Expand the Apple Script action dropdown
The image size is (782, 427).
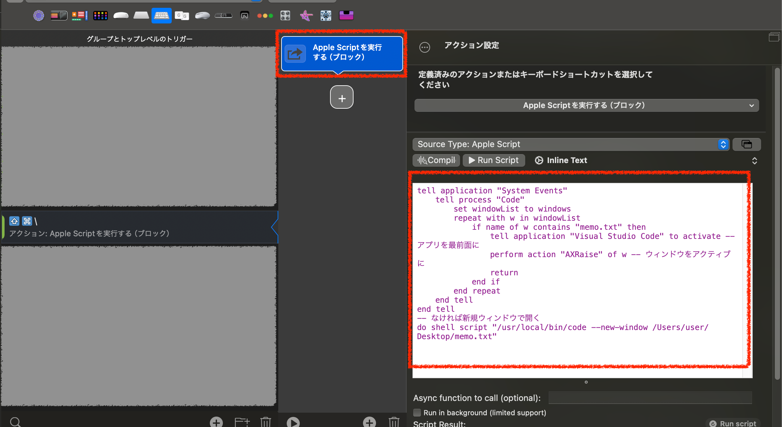586,105
